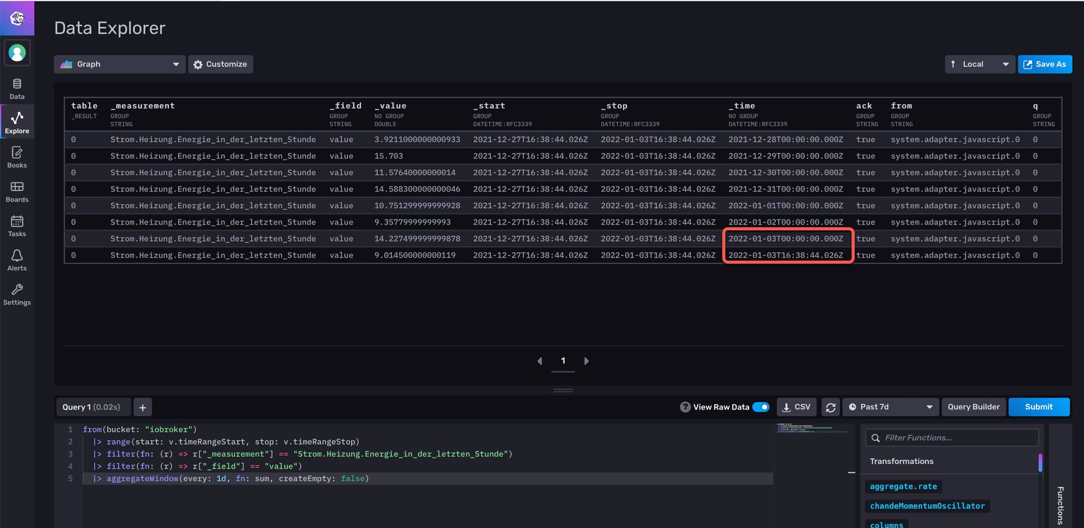The width and height of the screenshot is (1084, 528).
Task: Open the Data section in sidebar
Action: coord(17,89)
